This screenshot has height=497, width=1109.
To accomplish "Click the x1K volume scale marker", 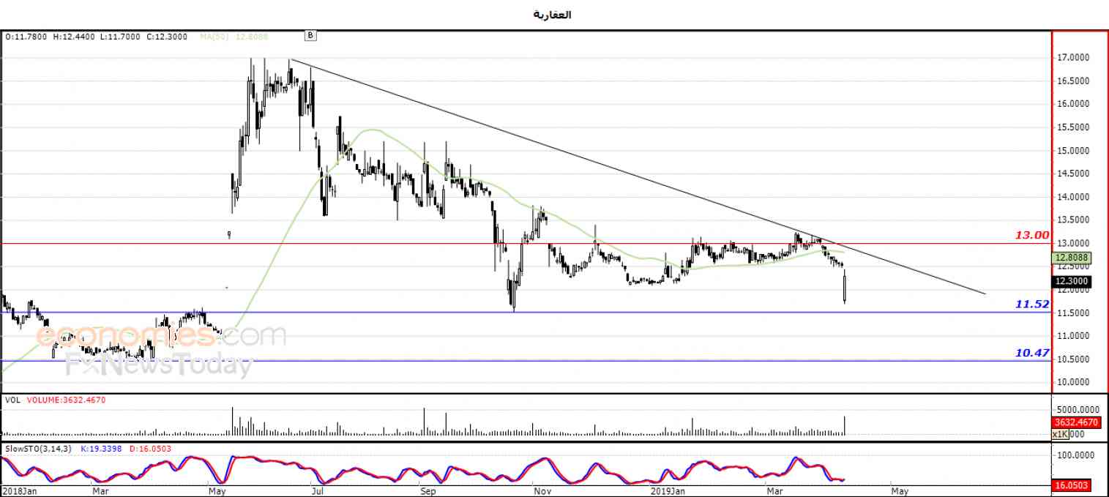I will tap(1061, 434).
